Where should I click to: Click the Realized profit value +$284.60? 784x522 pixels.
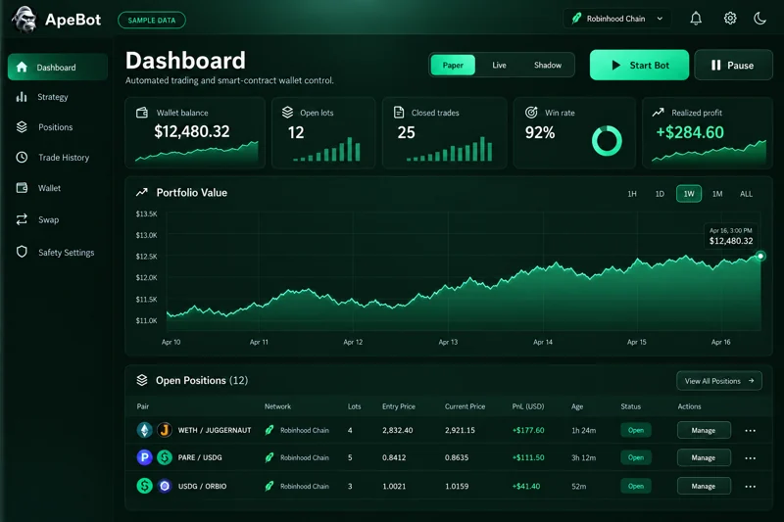click(690, 132)
